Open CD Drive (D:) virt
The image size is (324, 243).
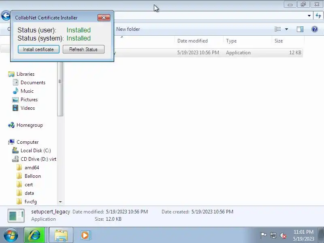pos(38,159)
